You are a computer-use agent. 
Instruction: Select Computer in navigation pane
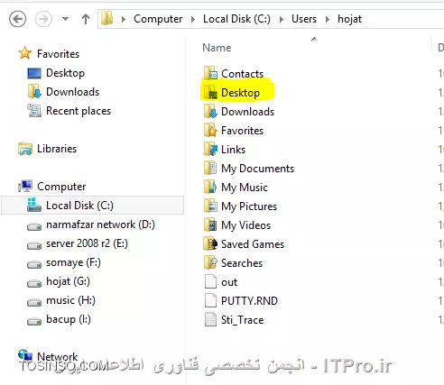tap(61, 187)
